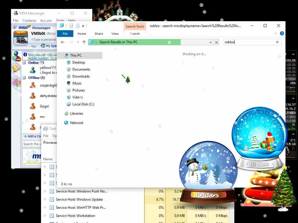The width and height of the screenshot is (298, 223).
Task: Go up one folder level arrow
Action: click(x=84, y=42)
